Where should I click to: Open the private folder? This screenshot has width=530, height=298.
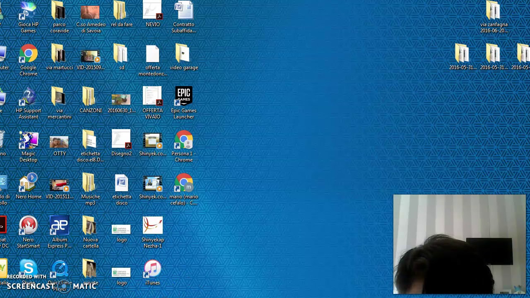(91, 272)
